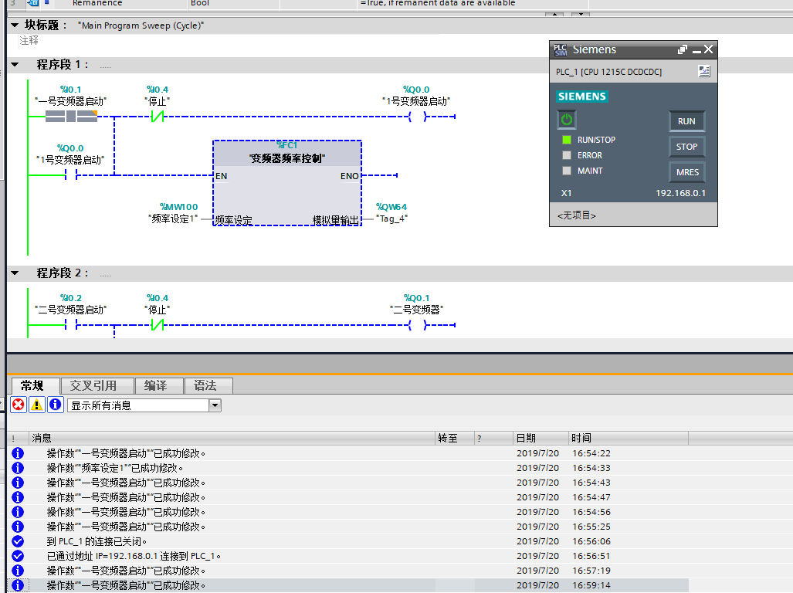Open the 显示所有消息 filter dropdown
Screen dimensions: 793x593
pyautogui.click(x=215, y=405)
